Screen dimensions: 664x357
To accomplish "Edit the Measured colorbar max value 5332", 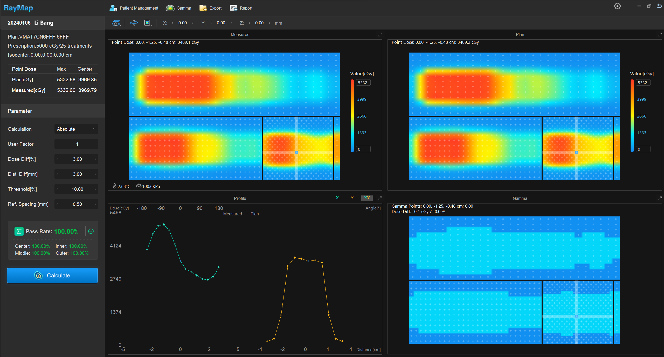I will pyautogui.click(x=363, y=83).
